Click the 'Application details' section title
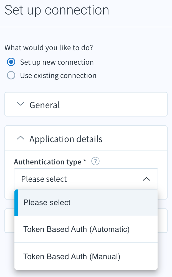 click(66, 139)
